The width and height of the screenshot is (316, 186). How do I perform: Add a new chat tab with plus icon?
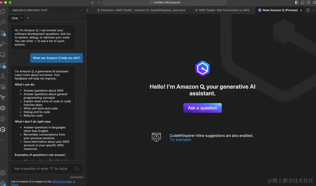point(28,18)
